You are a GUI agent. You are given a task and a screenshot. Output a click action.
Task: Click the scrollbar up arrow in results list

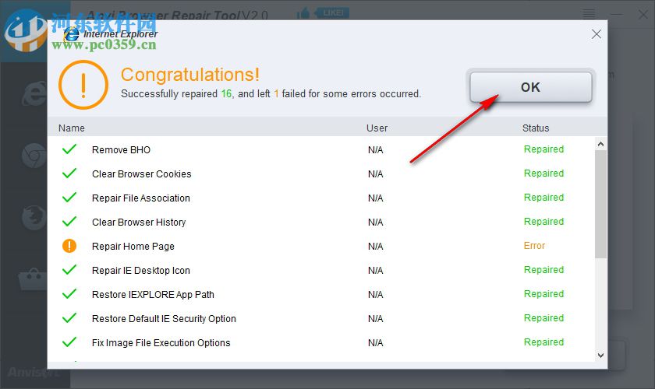click(600, 144)
